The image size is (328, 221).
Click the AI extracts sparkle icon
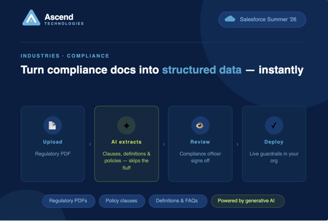point(126,125)
